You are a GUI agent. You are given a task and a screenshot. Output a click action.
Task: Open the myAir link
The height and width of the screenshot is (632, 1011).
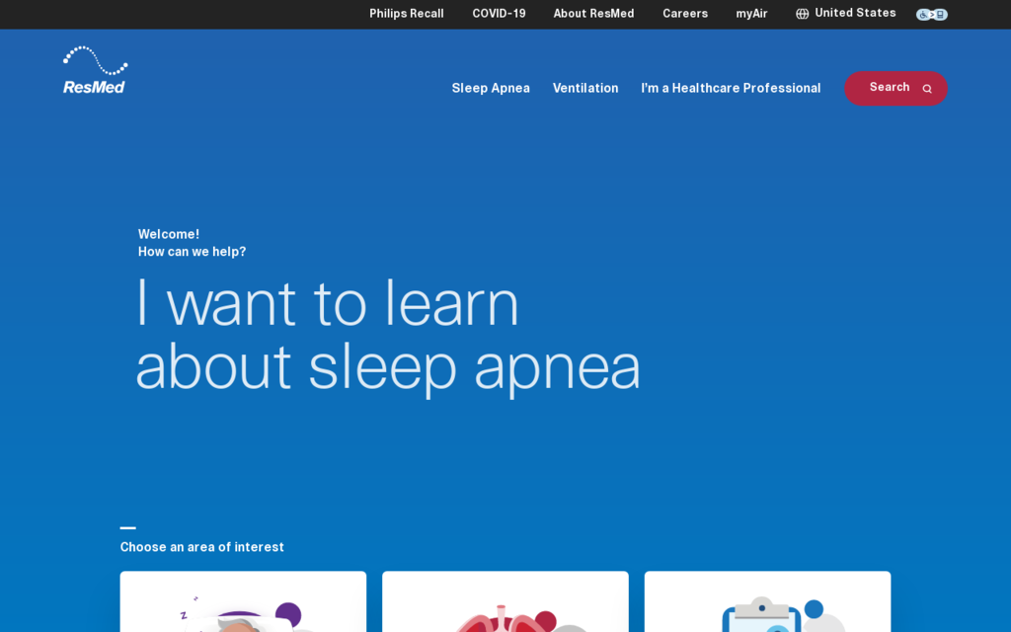[x=751, y=14]
